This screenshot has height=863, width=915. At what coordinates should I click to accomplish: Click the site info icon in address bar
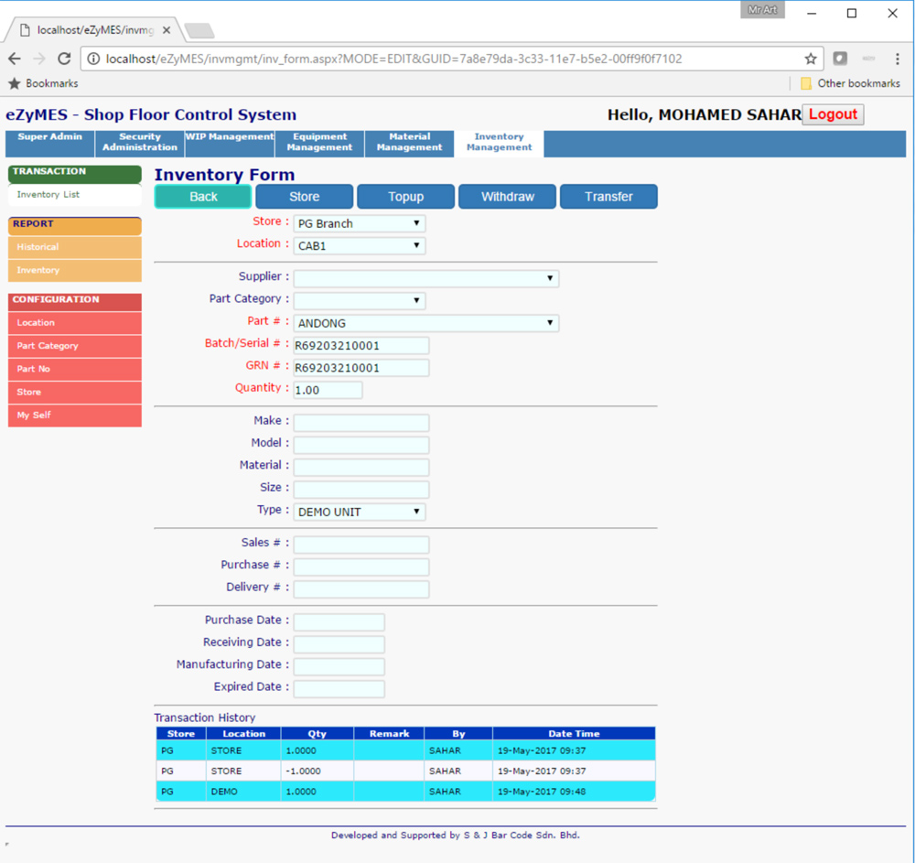(x=93, y=59)
